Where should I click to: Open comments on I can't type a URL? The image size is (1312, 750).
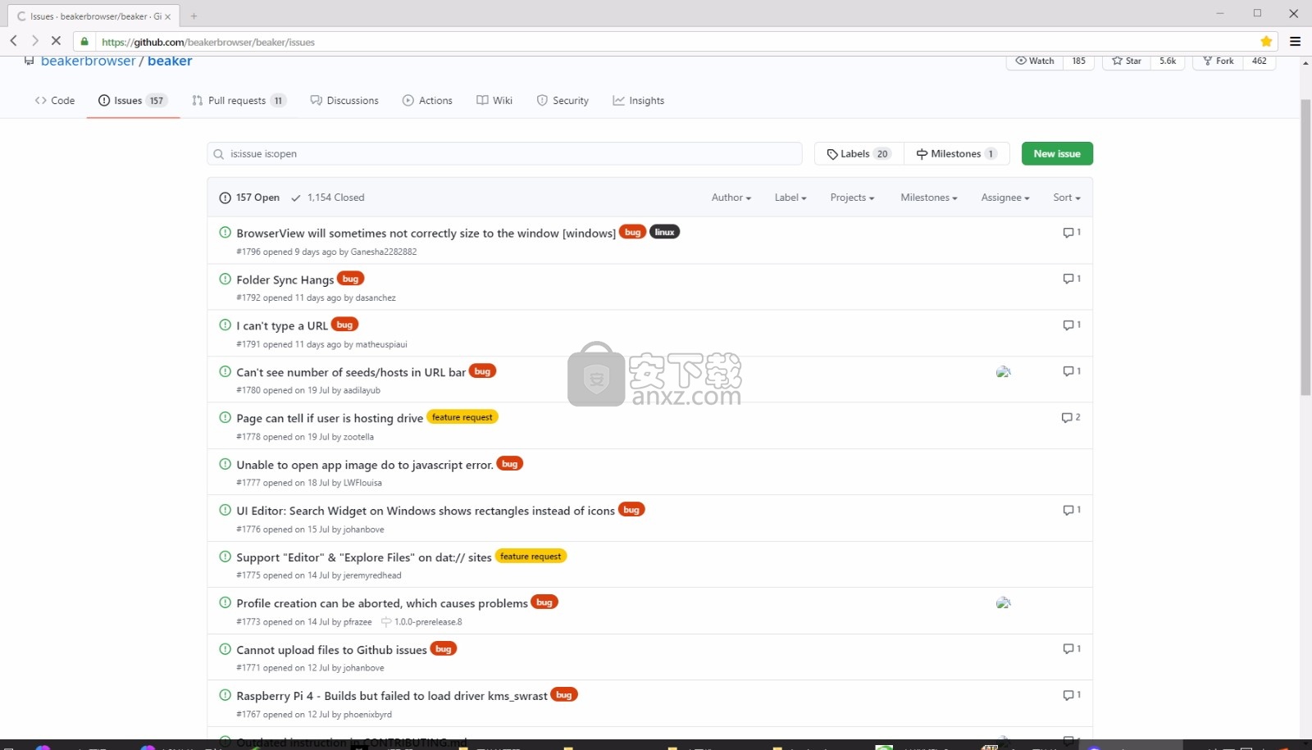click(1072, 325)
